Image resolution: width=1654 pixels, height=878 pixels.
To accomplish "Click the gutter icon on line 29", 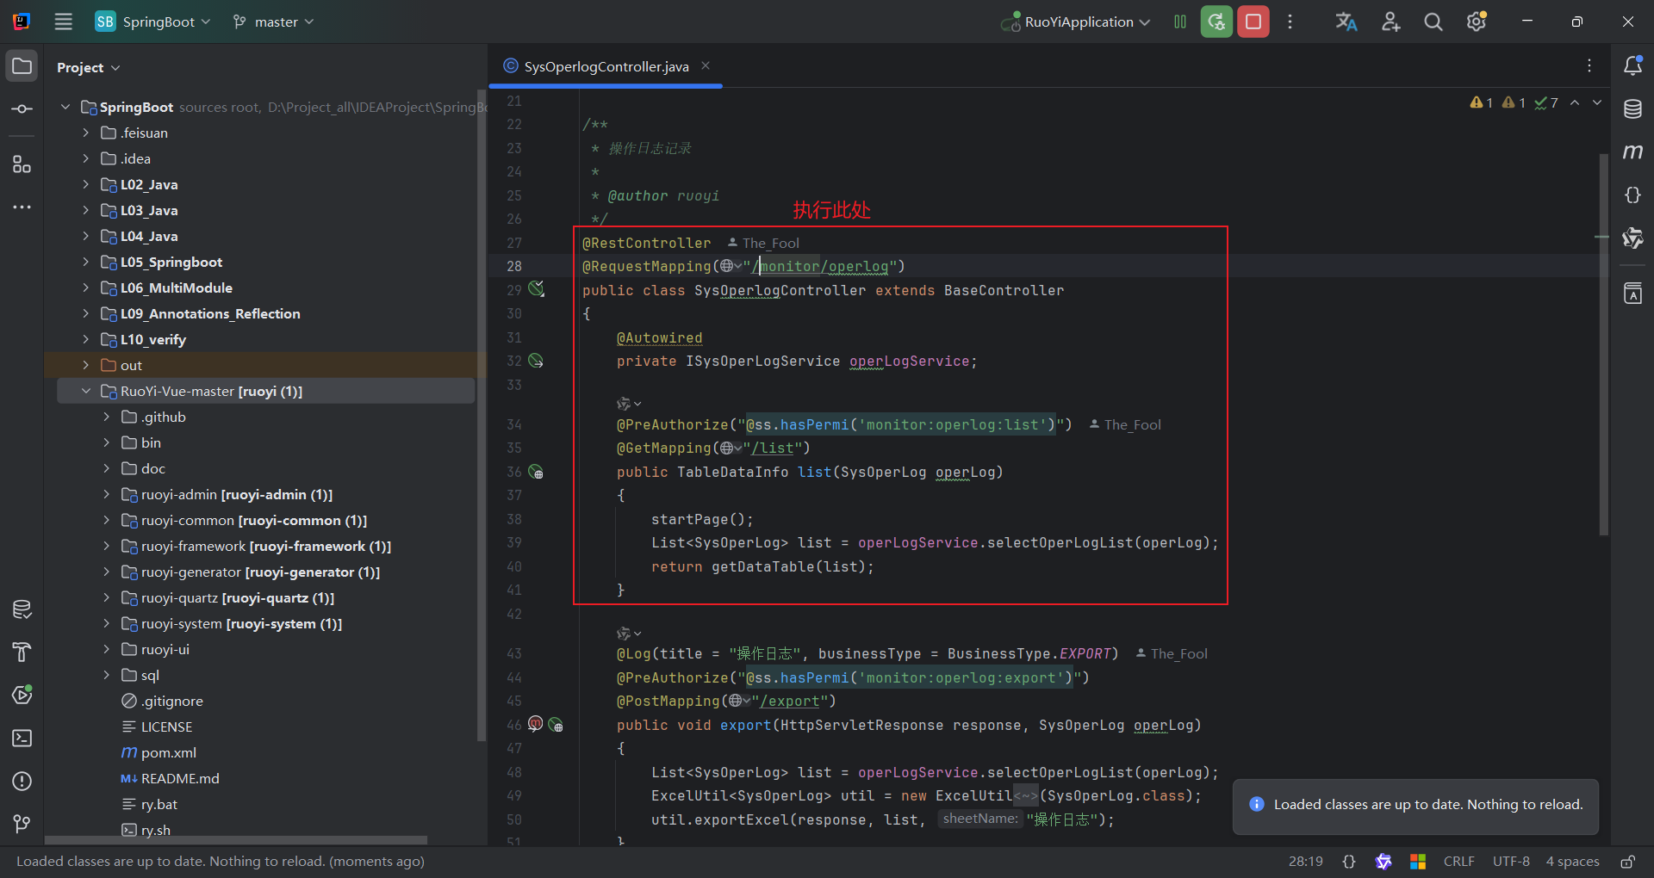I will [536, 289].
